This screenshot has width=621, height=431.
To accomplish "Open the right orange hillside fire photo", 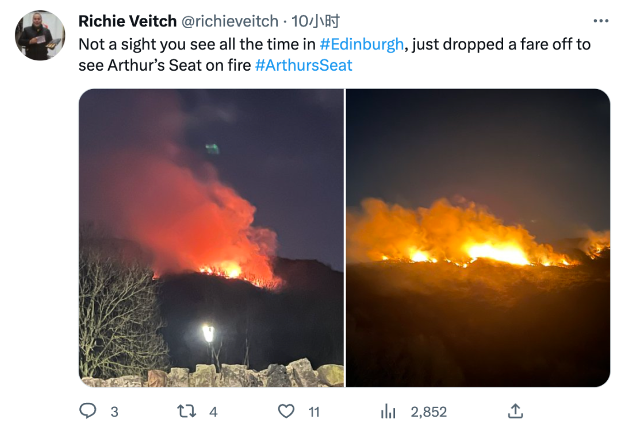I will 478,238.
